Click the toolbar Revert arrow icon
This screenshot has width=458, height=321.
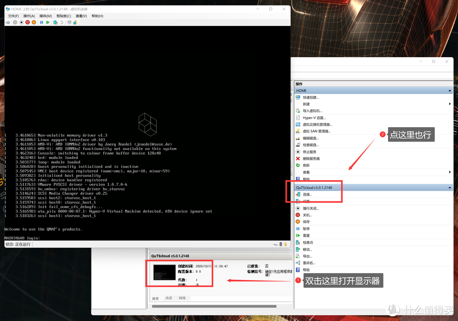coord(61,22)
